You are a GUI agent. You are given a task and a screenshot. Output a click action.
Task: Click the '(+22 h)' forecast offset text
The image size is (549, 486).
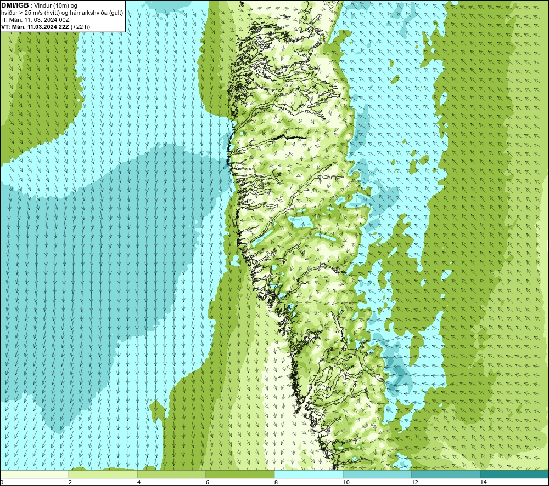click(80, 27)
